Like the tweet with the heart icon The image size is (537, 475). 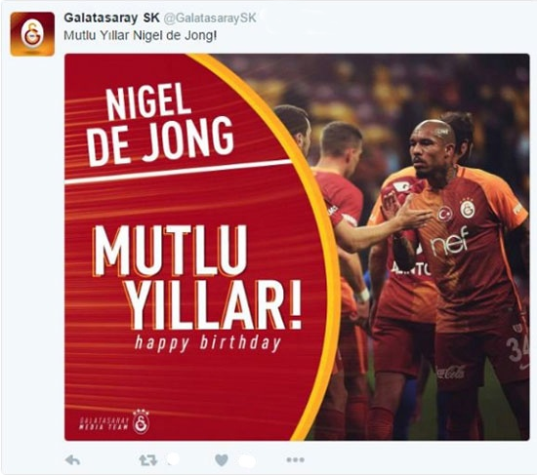[x=222, y=460]
